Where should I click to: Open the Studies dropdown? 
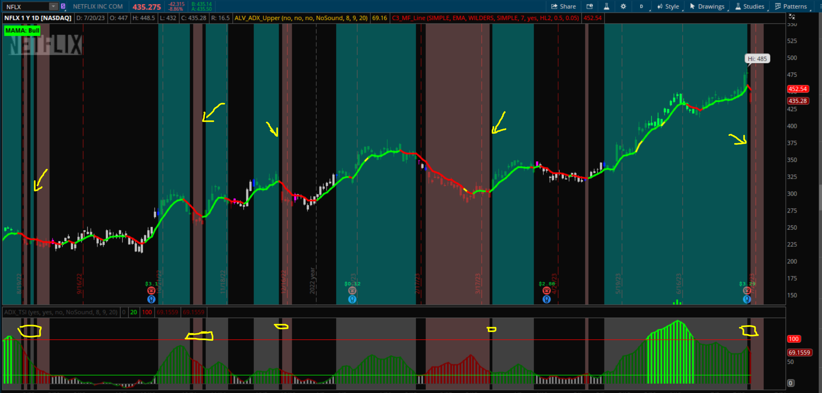(x=750, y=7)
